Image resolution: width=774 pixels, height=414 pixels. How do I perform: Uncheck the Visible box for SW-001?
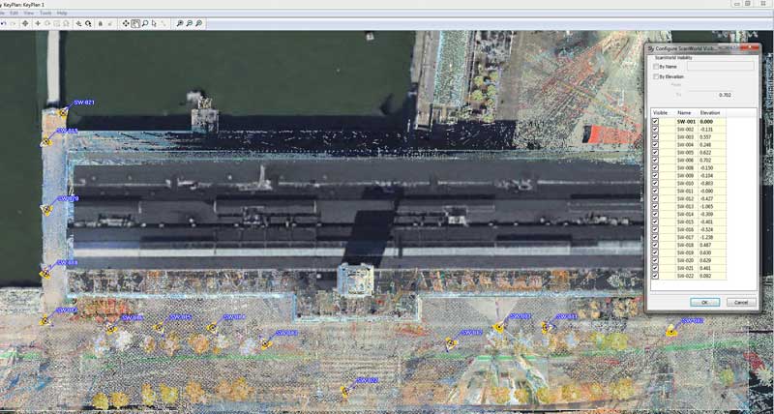pos(655,121)
